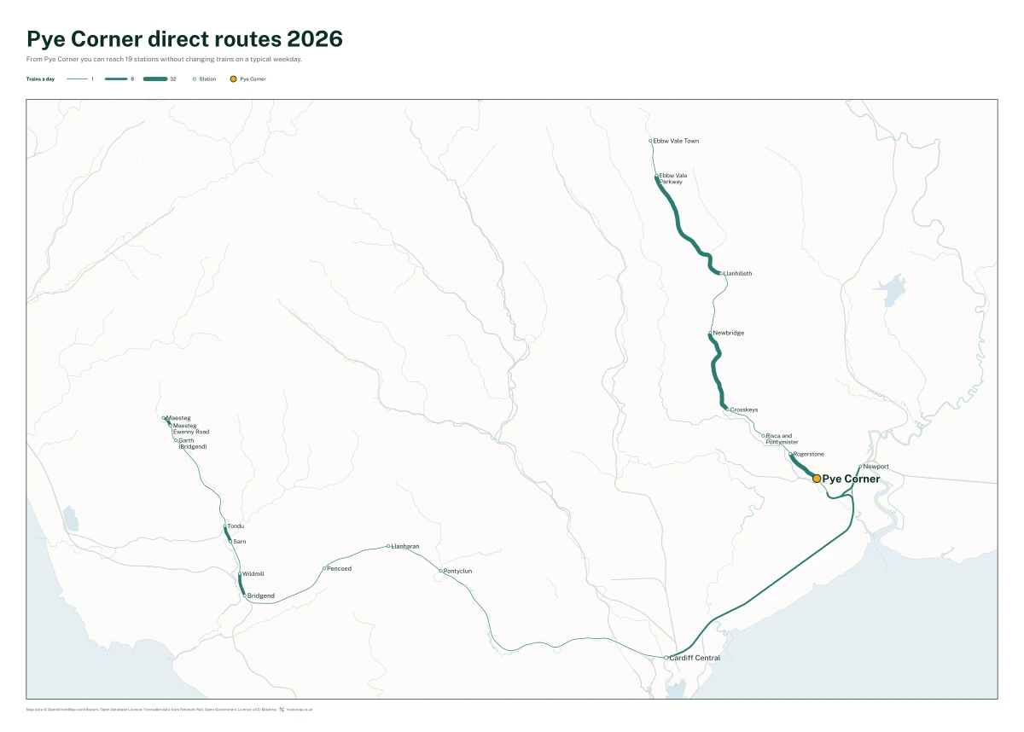The image size is (1024, 732).
Task: Click the thin 1-train-a-day legend line
Action: pyautogui.click(x=78, y=78)
